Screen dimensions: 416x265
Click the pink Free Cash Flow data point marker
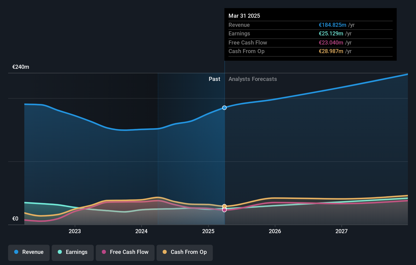[224, 210]
